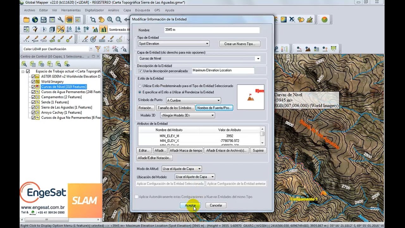Click 'Añadir Marca de tiempo' button

click(x=186, y=150)
